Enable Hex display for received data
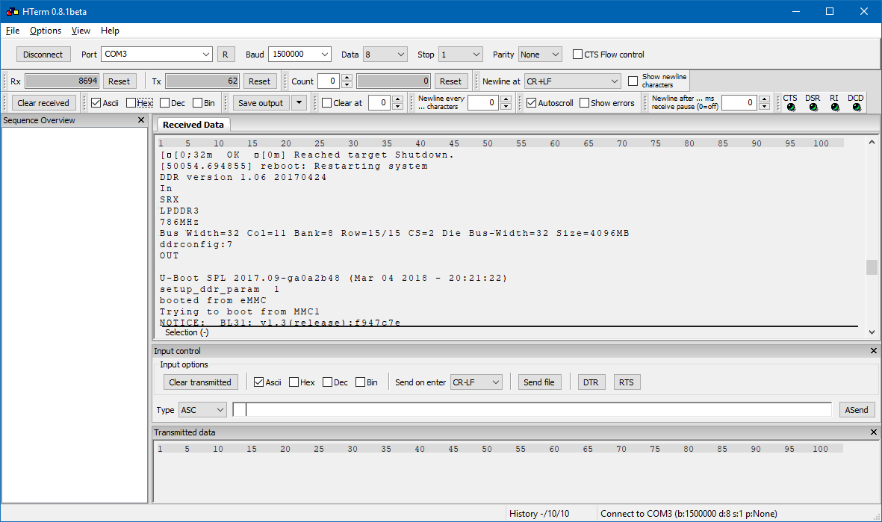882x522 pixels. 131,103
